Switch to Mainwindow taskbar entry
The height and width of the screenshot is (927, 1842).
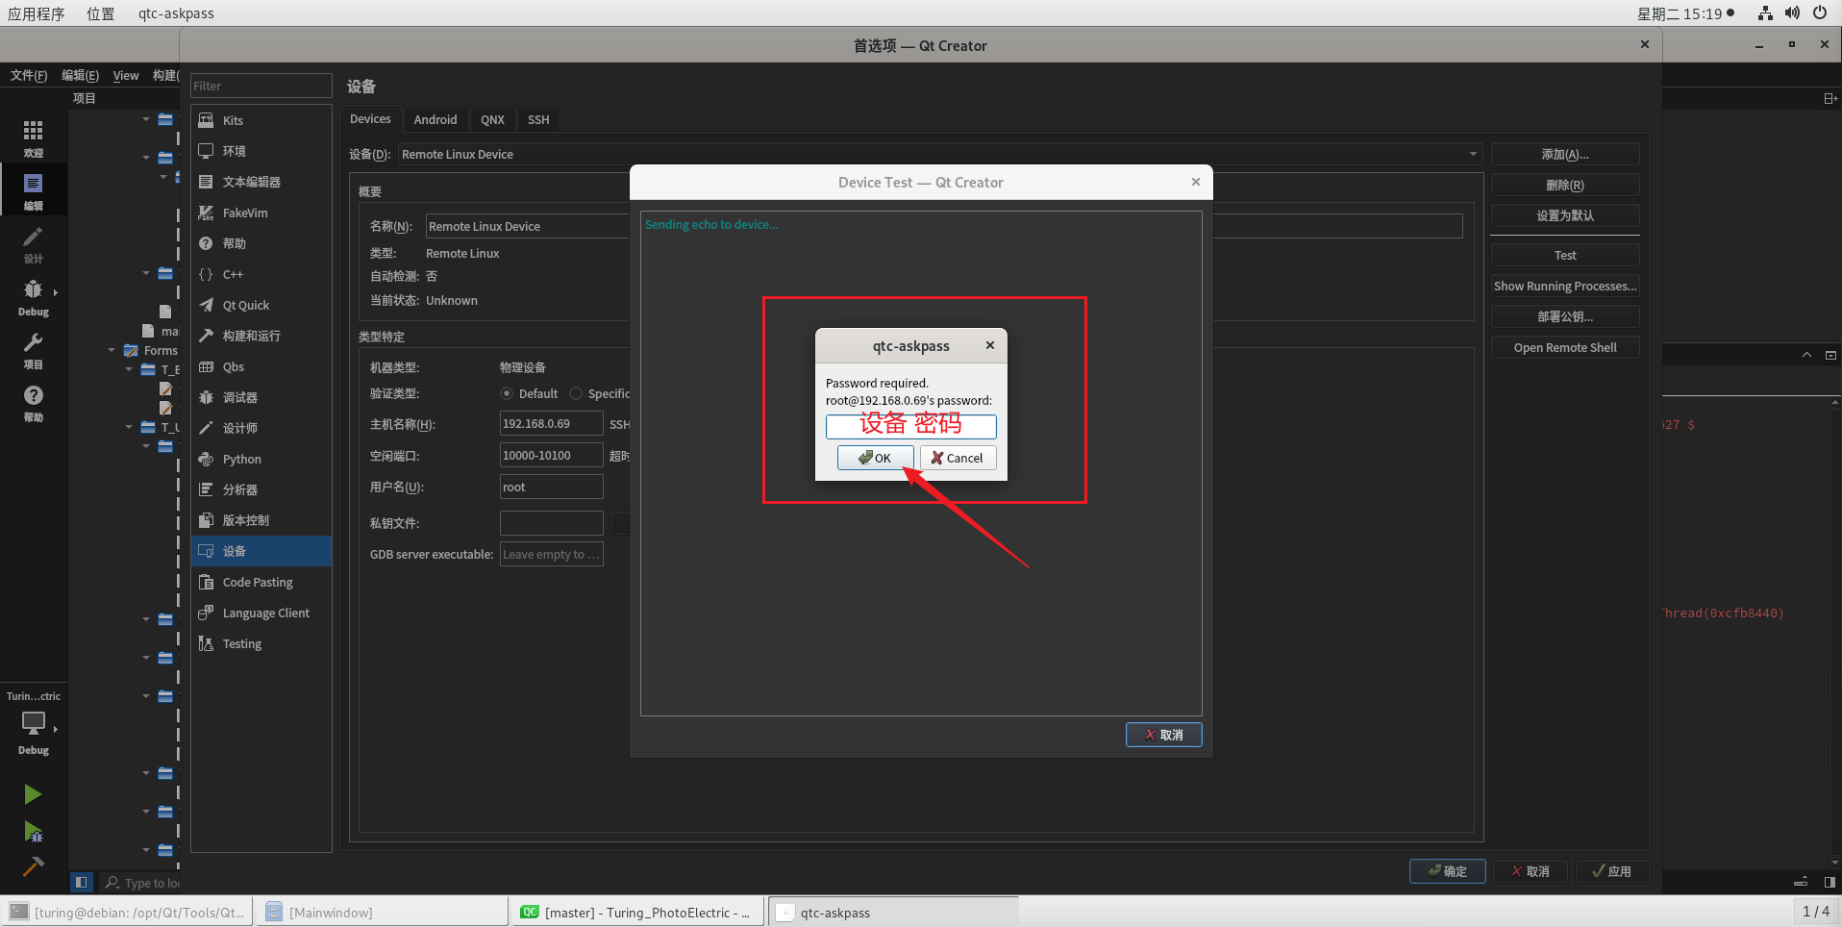coord(382,913)
